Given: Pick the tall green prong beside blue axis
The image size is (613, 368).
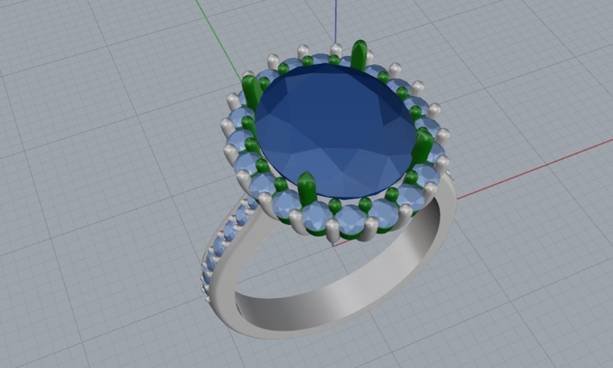Looking at the screenshot, I should [359, 55].
